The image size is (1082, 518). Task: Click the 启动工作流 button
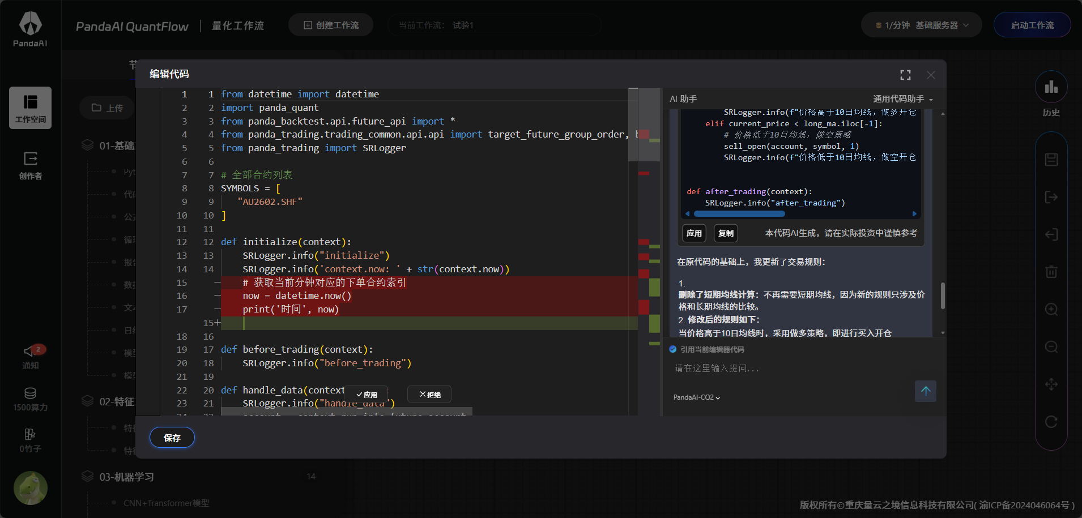[x=1032, y=25]
